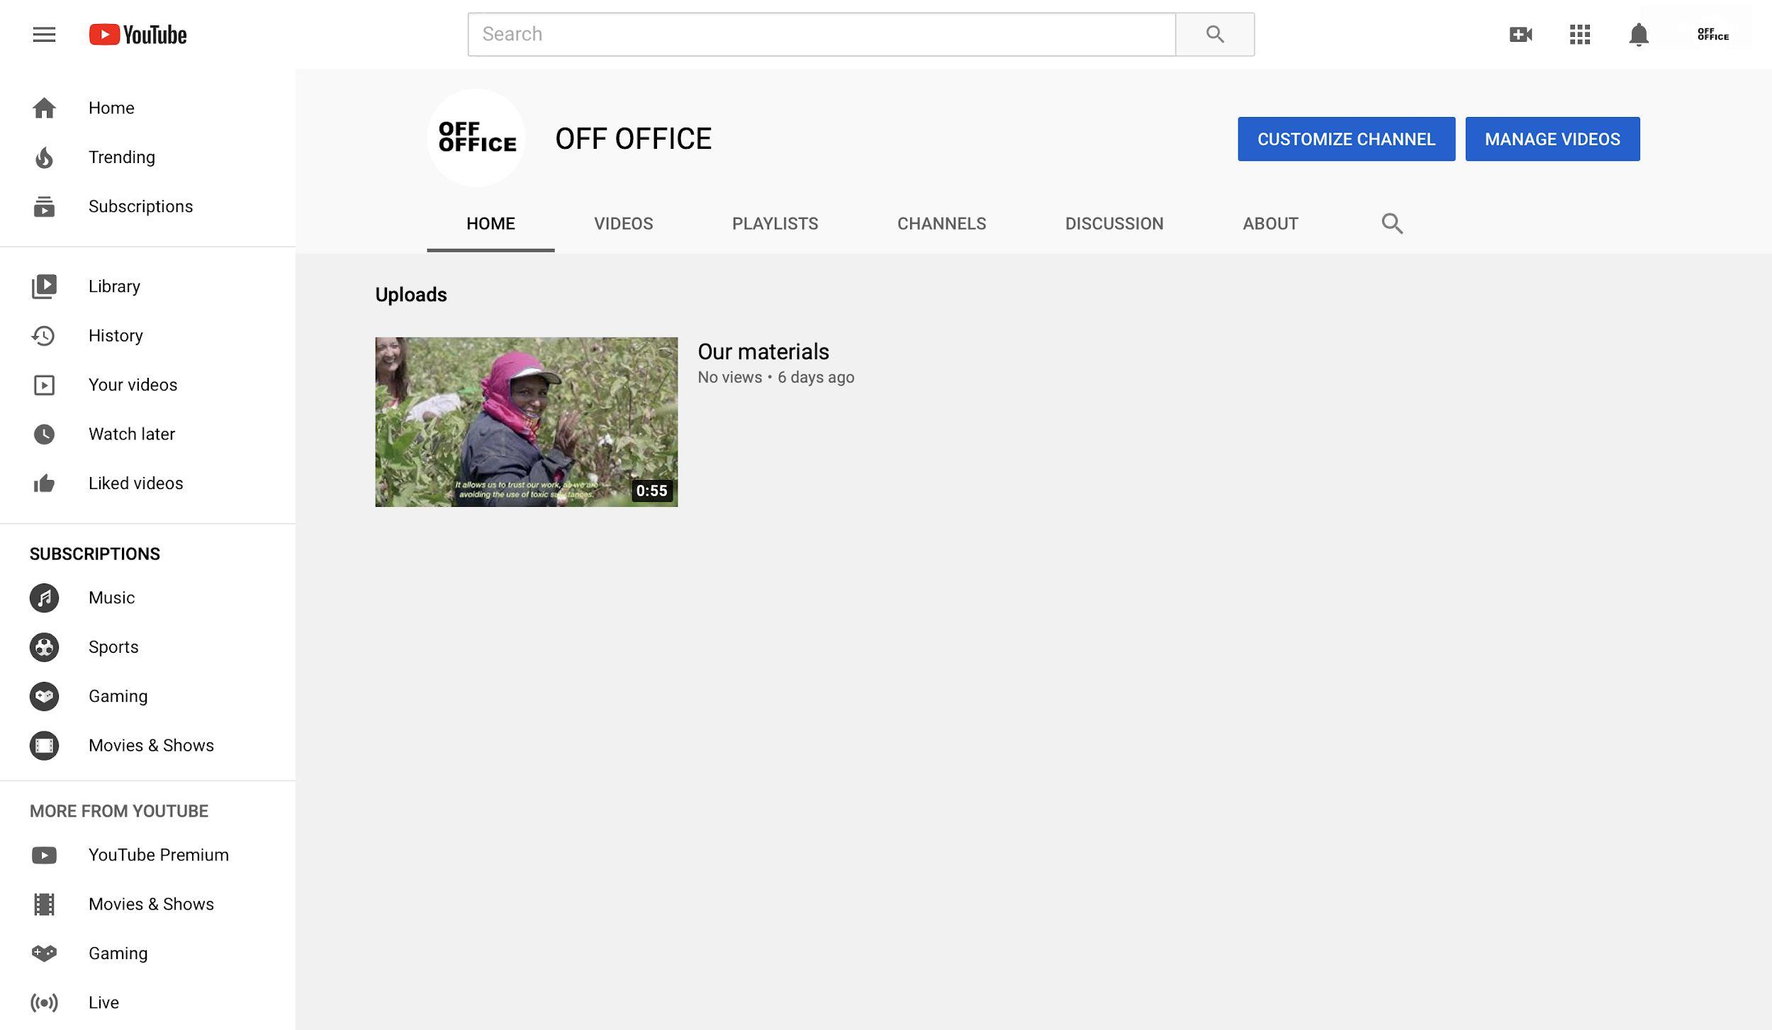Click the YouTube logo

click(x=138, y=34)
